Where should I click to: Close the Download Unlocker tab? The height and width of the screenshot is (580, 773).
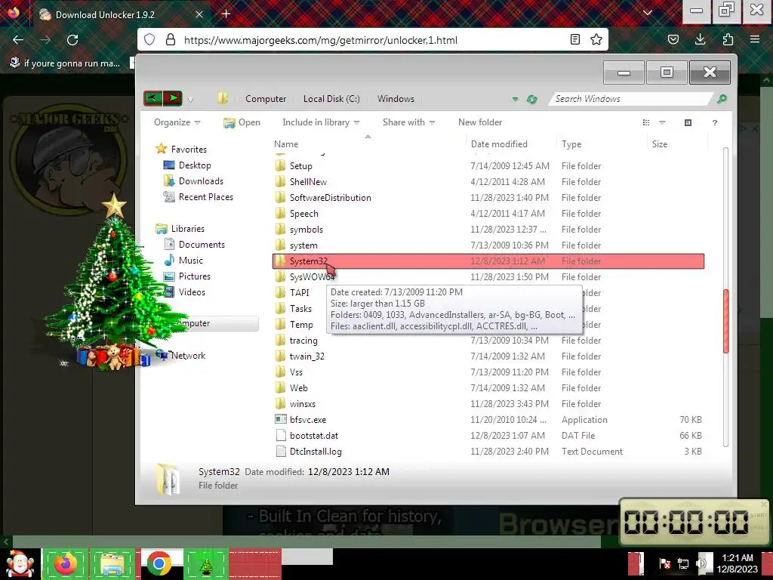[199, 14]
